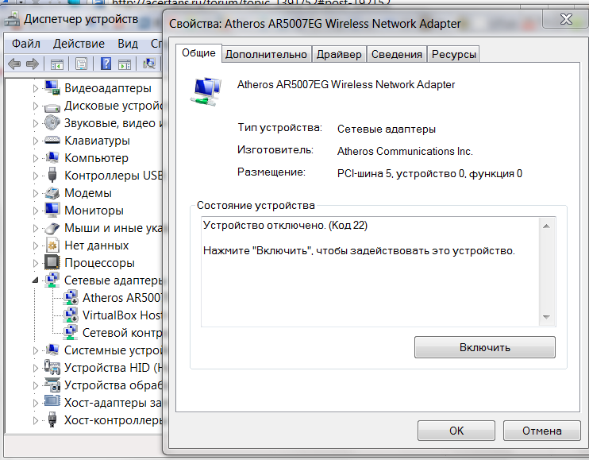Close the Properties dialog with X

[x=566, y=19]
